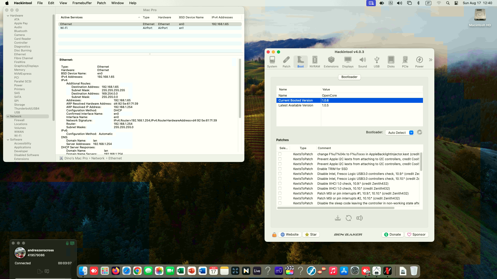
Task: Click the rename field icon below patches
Action: 360,218
